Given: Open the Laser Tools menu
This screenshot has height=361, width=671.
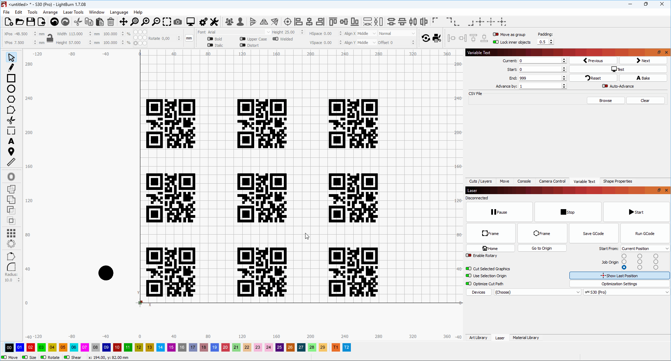Looking at the screenshot, I should tap(73, 12).
